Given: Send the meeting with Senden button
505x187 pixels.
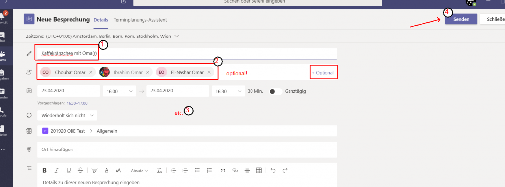Looking at the screenshot, I should tap(461, 19).
